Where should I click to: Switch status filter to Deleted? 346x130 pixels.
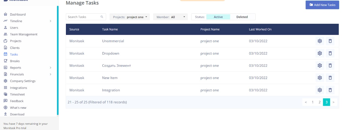[242, 17]
